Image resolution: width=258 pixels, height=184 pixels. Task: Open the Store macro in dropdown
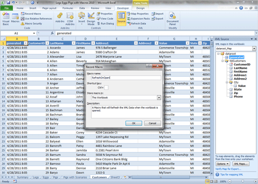(x=159, y=97)
